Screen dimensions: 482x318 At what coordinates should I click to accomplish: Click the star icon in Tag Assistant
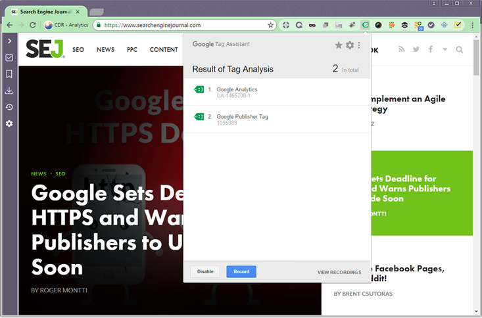(339, 45)
